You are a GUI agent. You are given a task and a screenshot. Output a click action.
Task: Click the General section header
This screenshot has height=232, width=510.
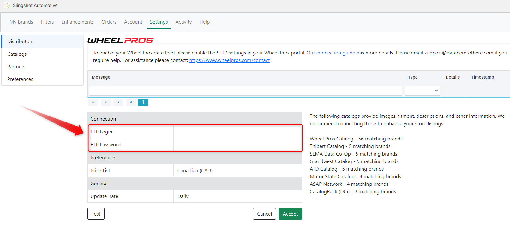[x=195, y=183]
